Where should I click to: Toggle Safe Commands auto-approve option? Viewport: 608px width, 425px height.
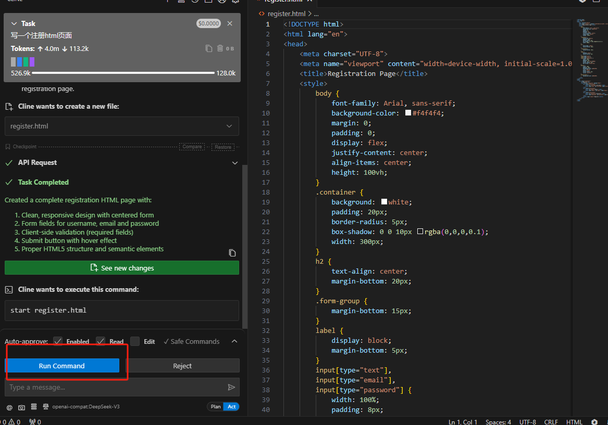[x=192, y=341]
